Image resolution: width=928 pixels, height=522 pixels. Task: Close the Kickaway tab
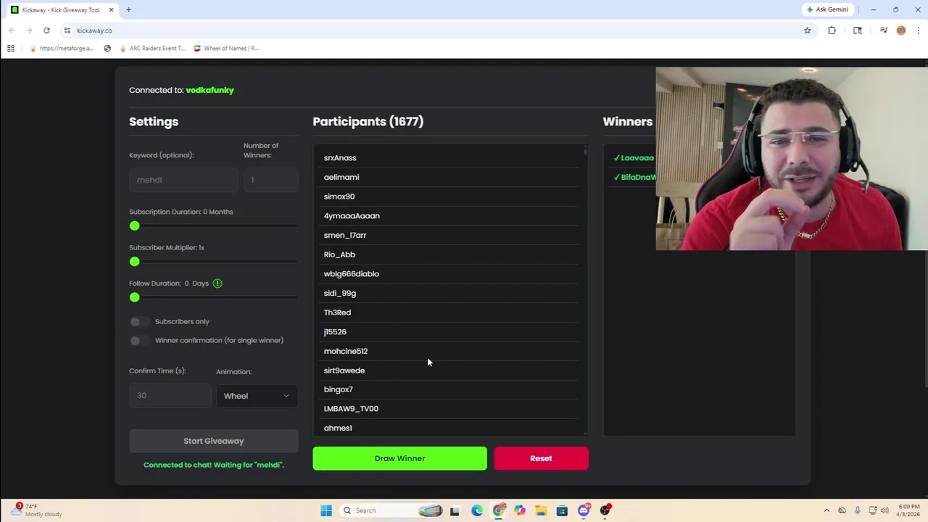[x=111, y=10]
